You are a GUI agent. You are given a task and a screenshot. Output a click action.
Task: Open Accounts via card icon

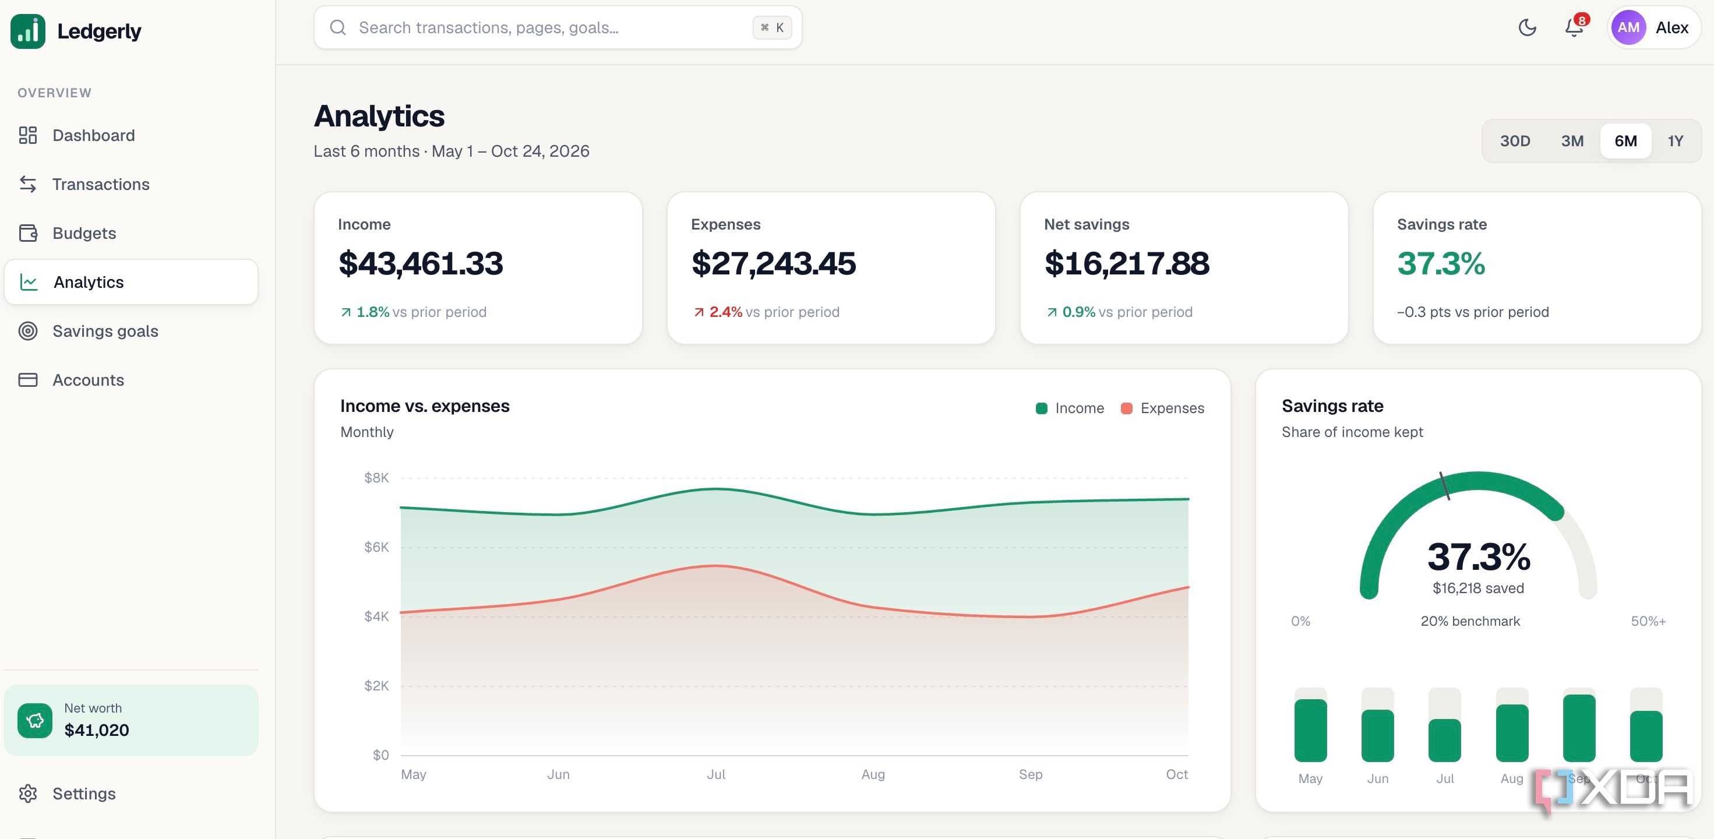[28, 380]
